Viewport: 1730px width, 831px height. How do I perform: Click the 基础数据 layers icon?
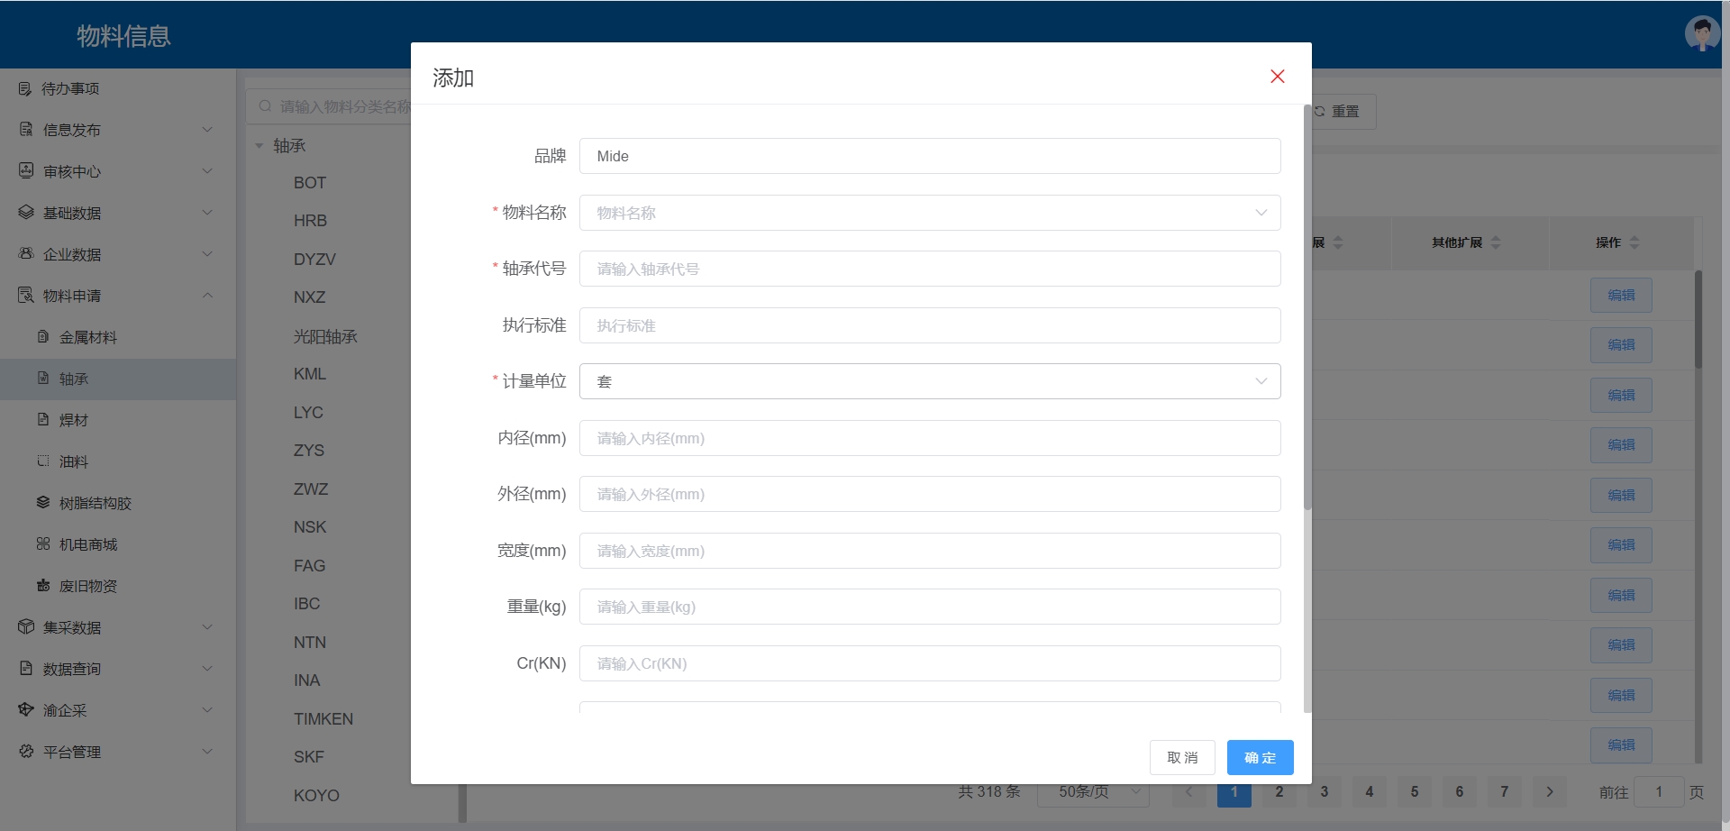coord(26,213)
